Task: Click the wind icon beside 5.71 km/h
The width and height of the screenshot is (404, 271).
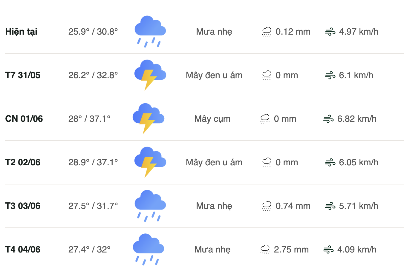Action: pyautogui.click(x=330, y=206)
